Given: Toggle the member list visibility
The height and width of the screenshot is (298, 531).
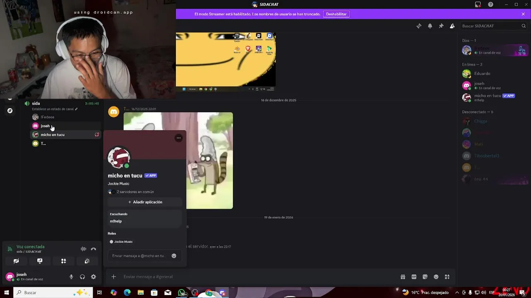Looking at the screenshot, I should (452, 26).
